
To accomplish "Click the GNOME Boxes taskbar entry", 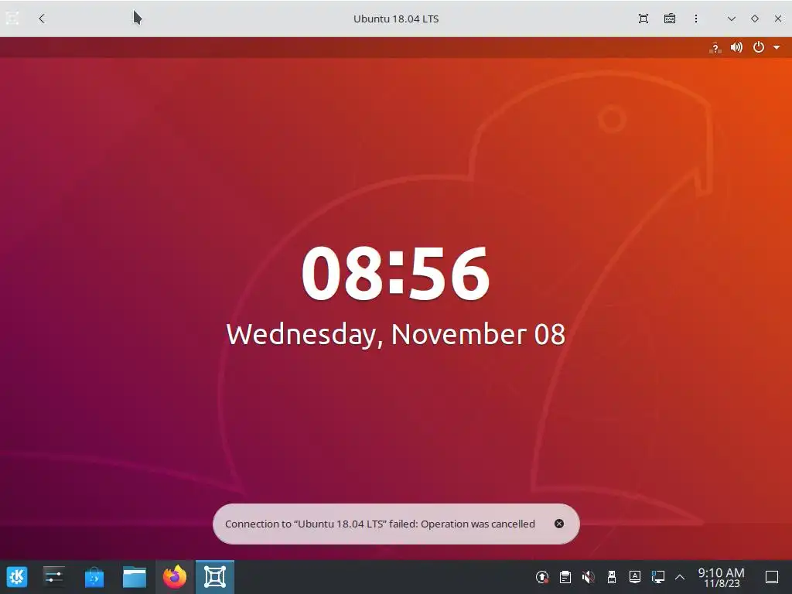I will (215, 577).
